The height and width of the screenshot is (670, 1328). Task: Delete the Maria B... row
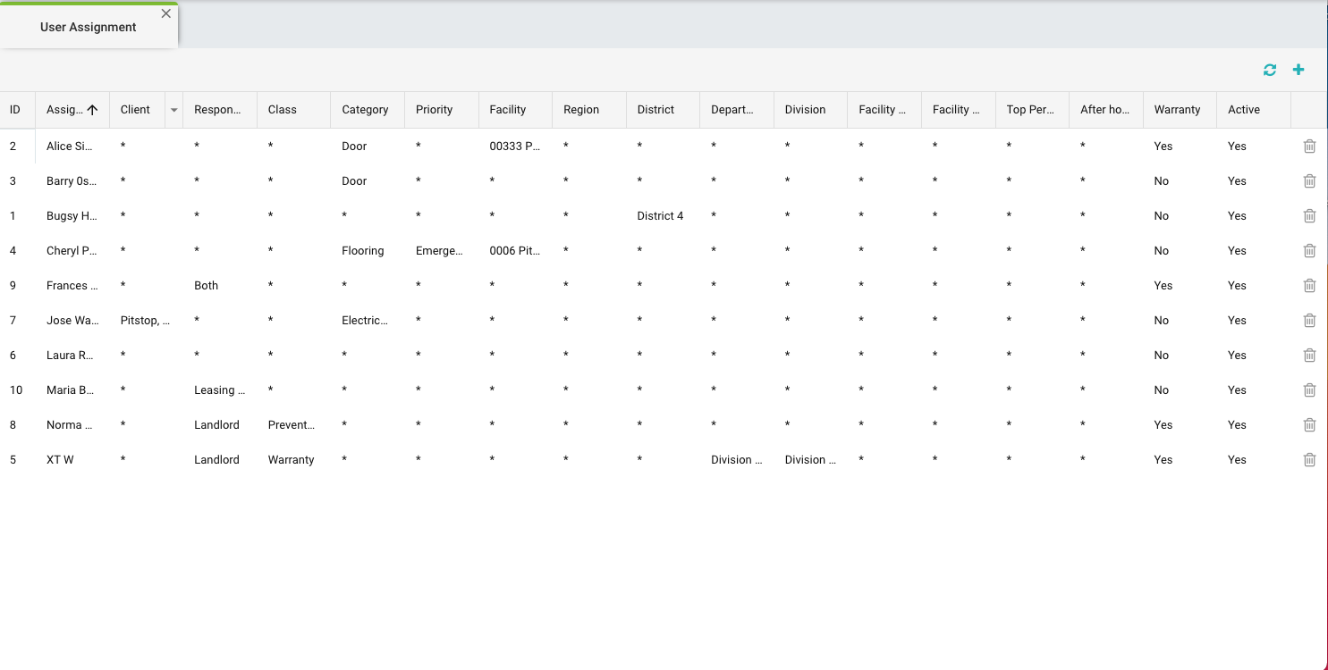tap(1309, 389)
